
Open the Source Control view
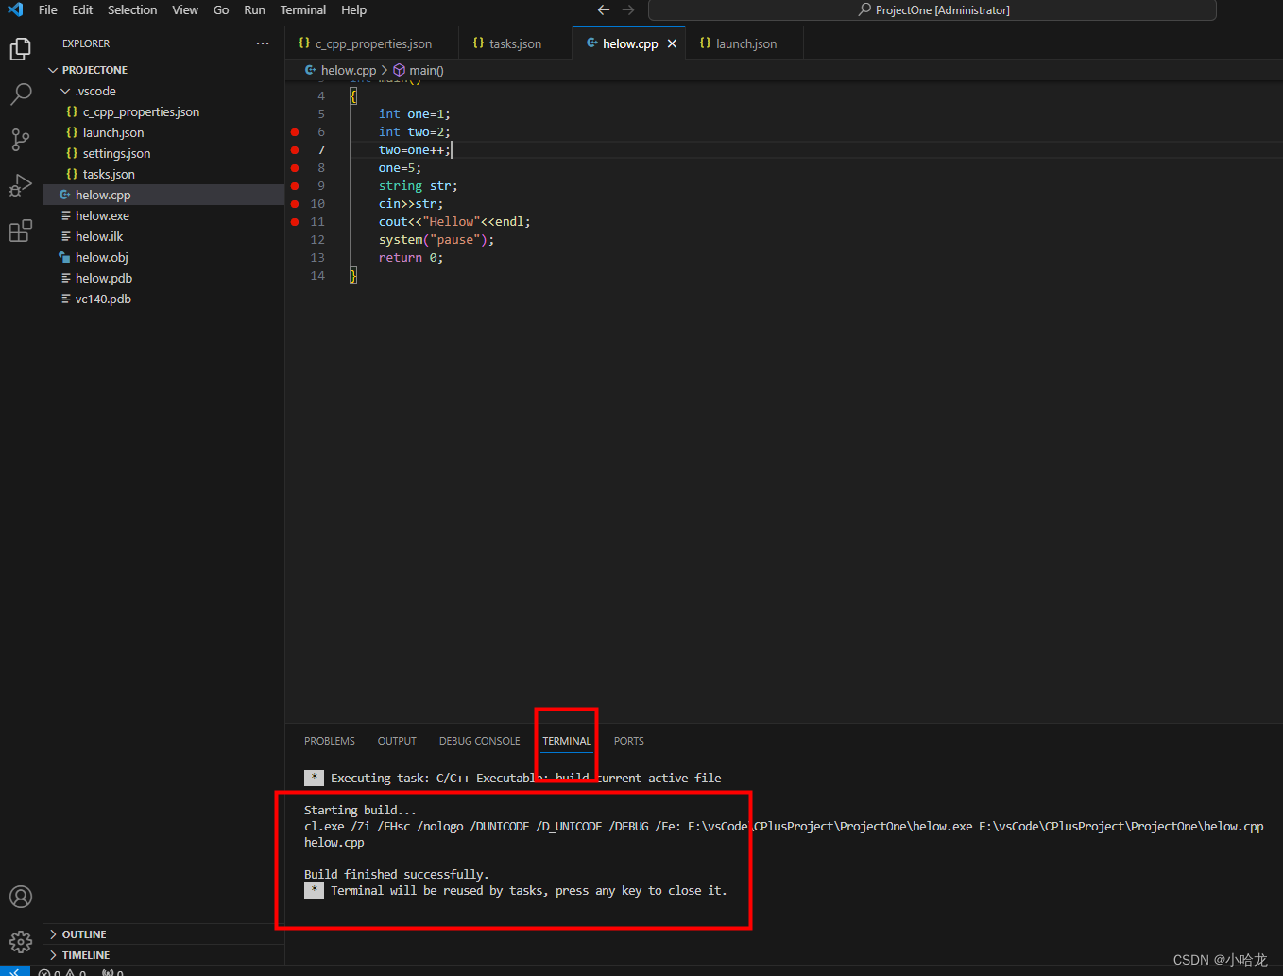[20, 140]
